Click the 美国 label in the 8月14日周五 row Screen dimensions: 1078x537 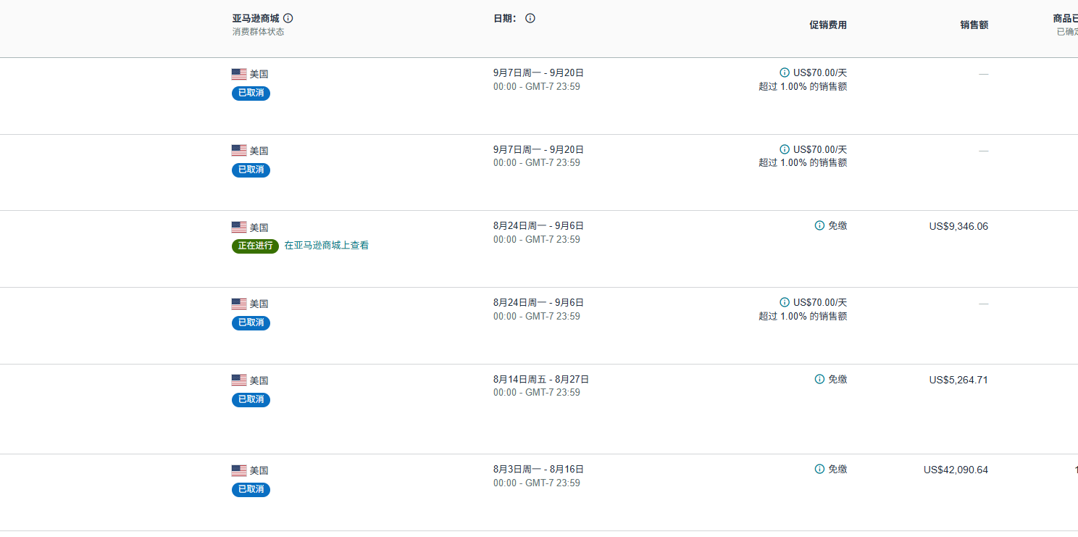[x=259, y=380]
